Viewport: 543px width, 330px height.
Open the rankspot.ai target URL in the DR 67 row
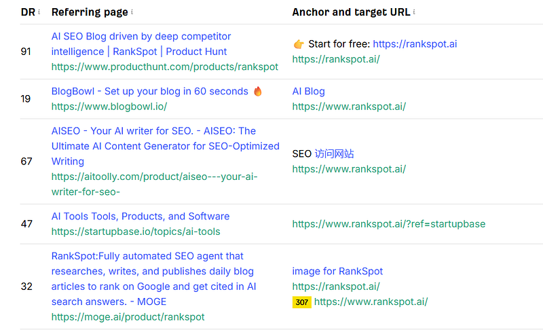[x=349, y=169]
